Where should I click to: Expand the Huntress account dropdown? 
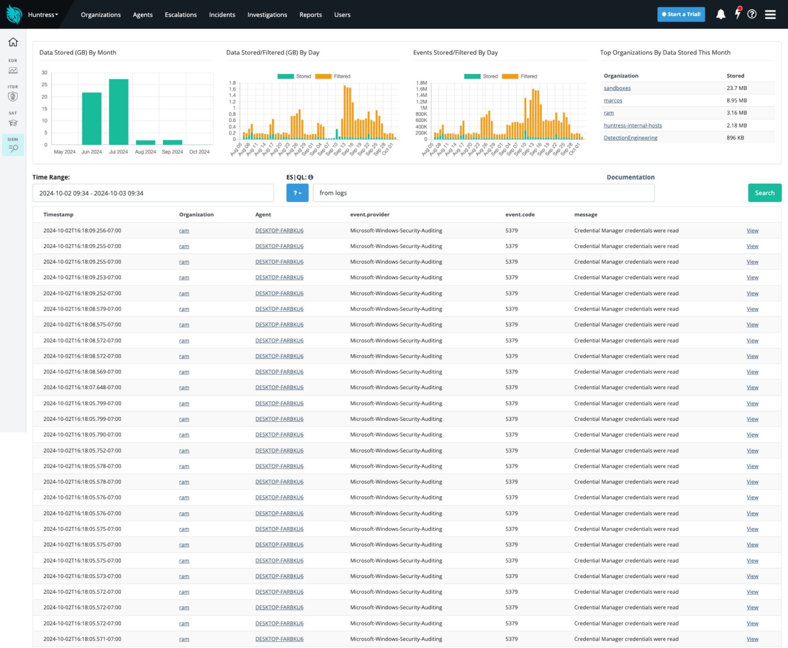click(x=43, y=15)
